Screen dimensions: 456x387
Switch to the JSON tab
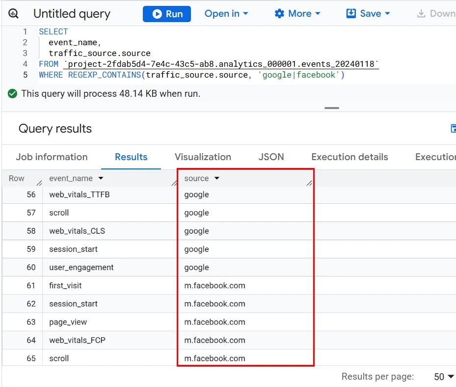point(271,157)
